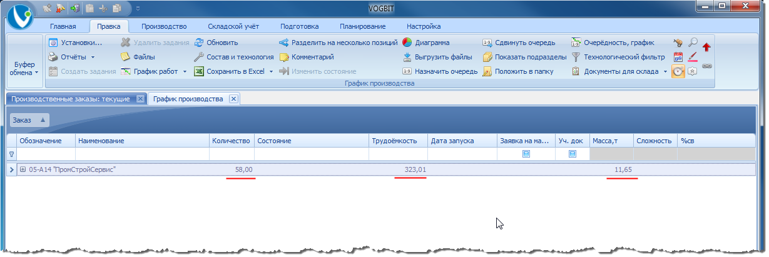Click the magnifier search icon in the ribbon
The width and height of the screenshot is (769, 257).
693,43
